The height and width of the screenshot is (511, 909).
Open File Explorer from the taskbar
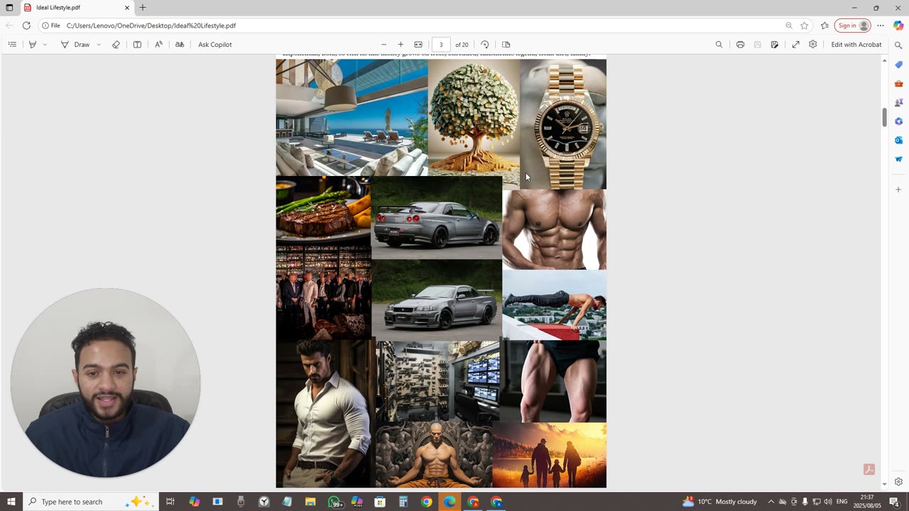310,502
